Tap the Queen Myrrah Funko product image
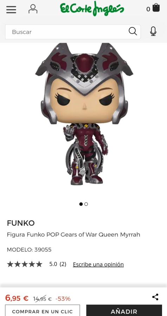The width and height of the screenshot is (167, 316). point(84,114)
